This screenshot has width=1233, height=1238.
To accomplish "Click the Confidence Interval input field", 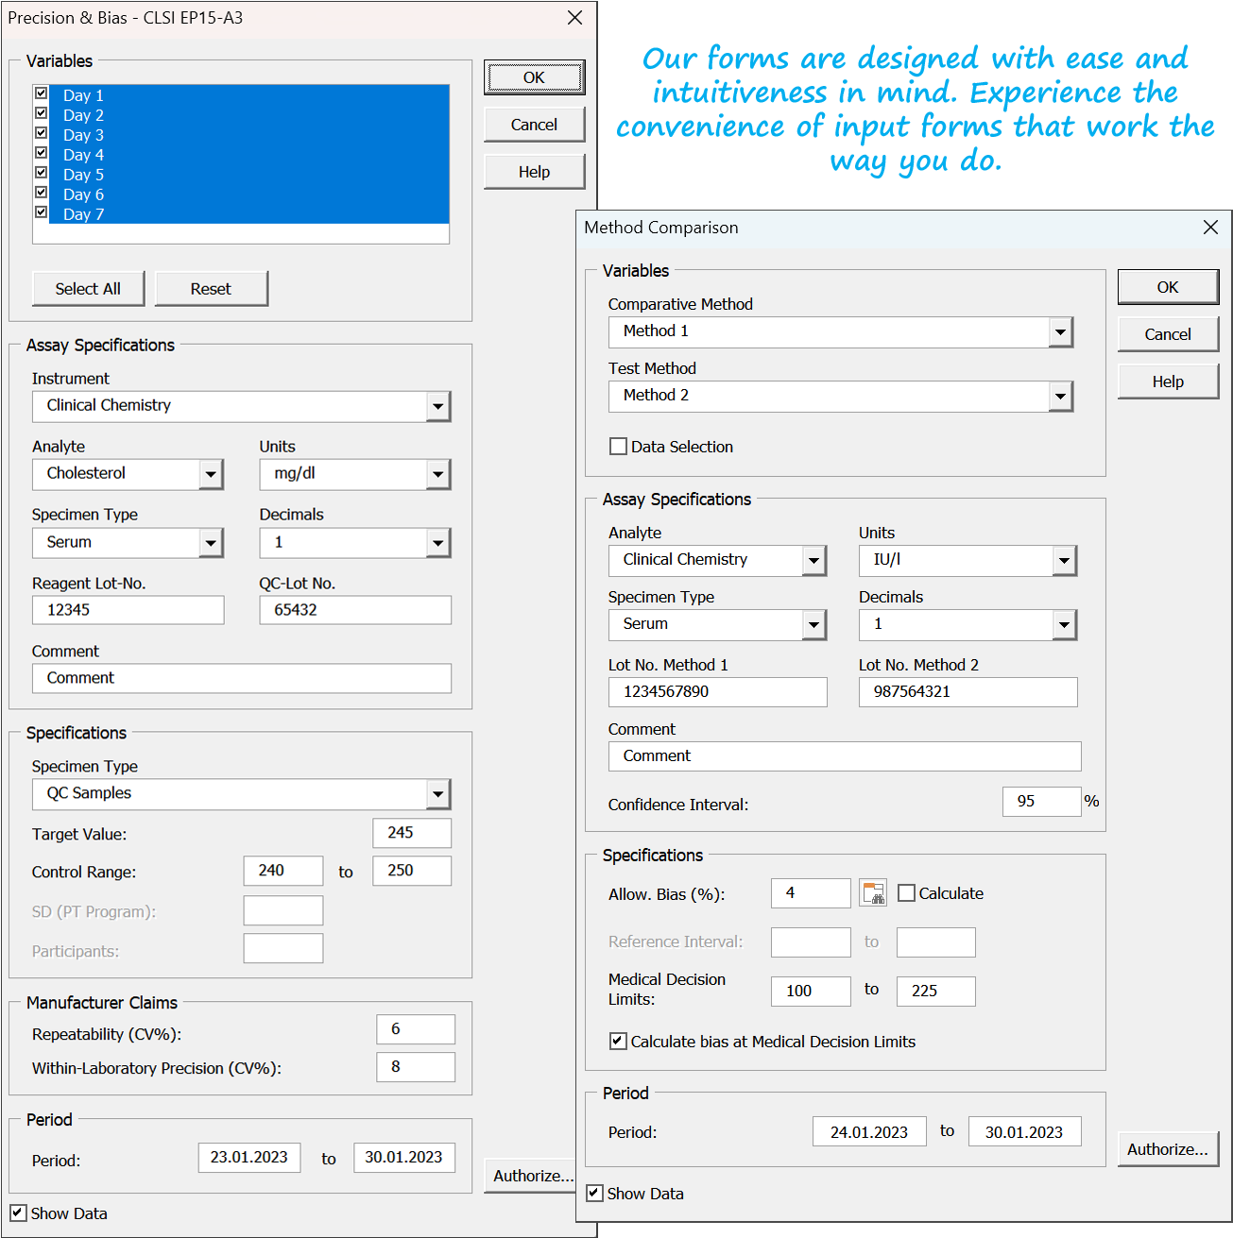I will pyautogui.click(x=1040, y=802).
